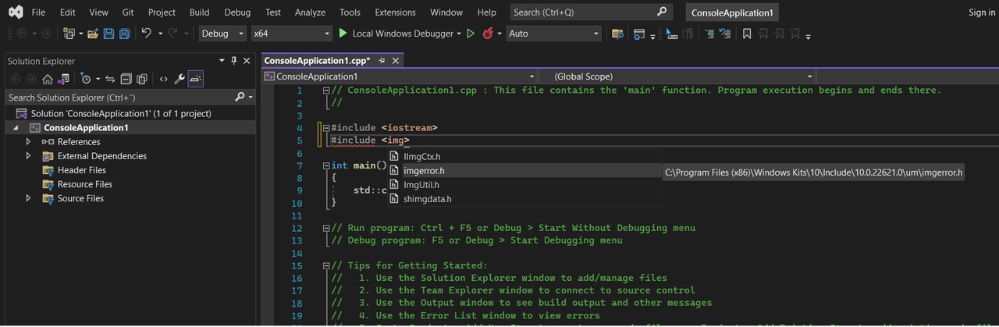Click the search magnifier in Solution Explorer
999x327 pixels.
[240, 98]
